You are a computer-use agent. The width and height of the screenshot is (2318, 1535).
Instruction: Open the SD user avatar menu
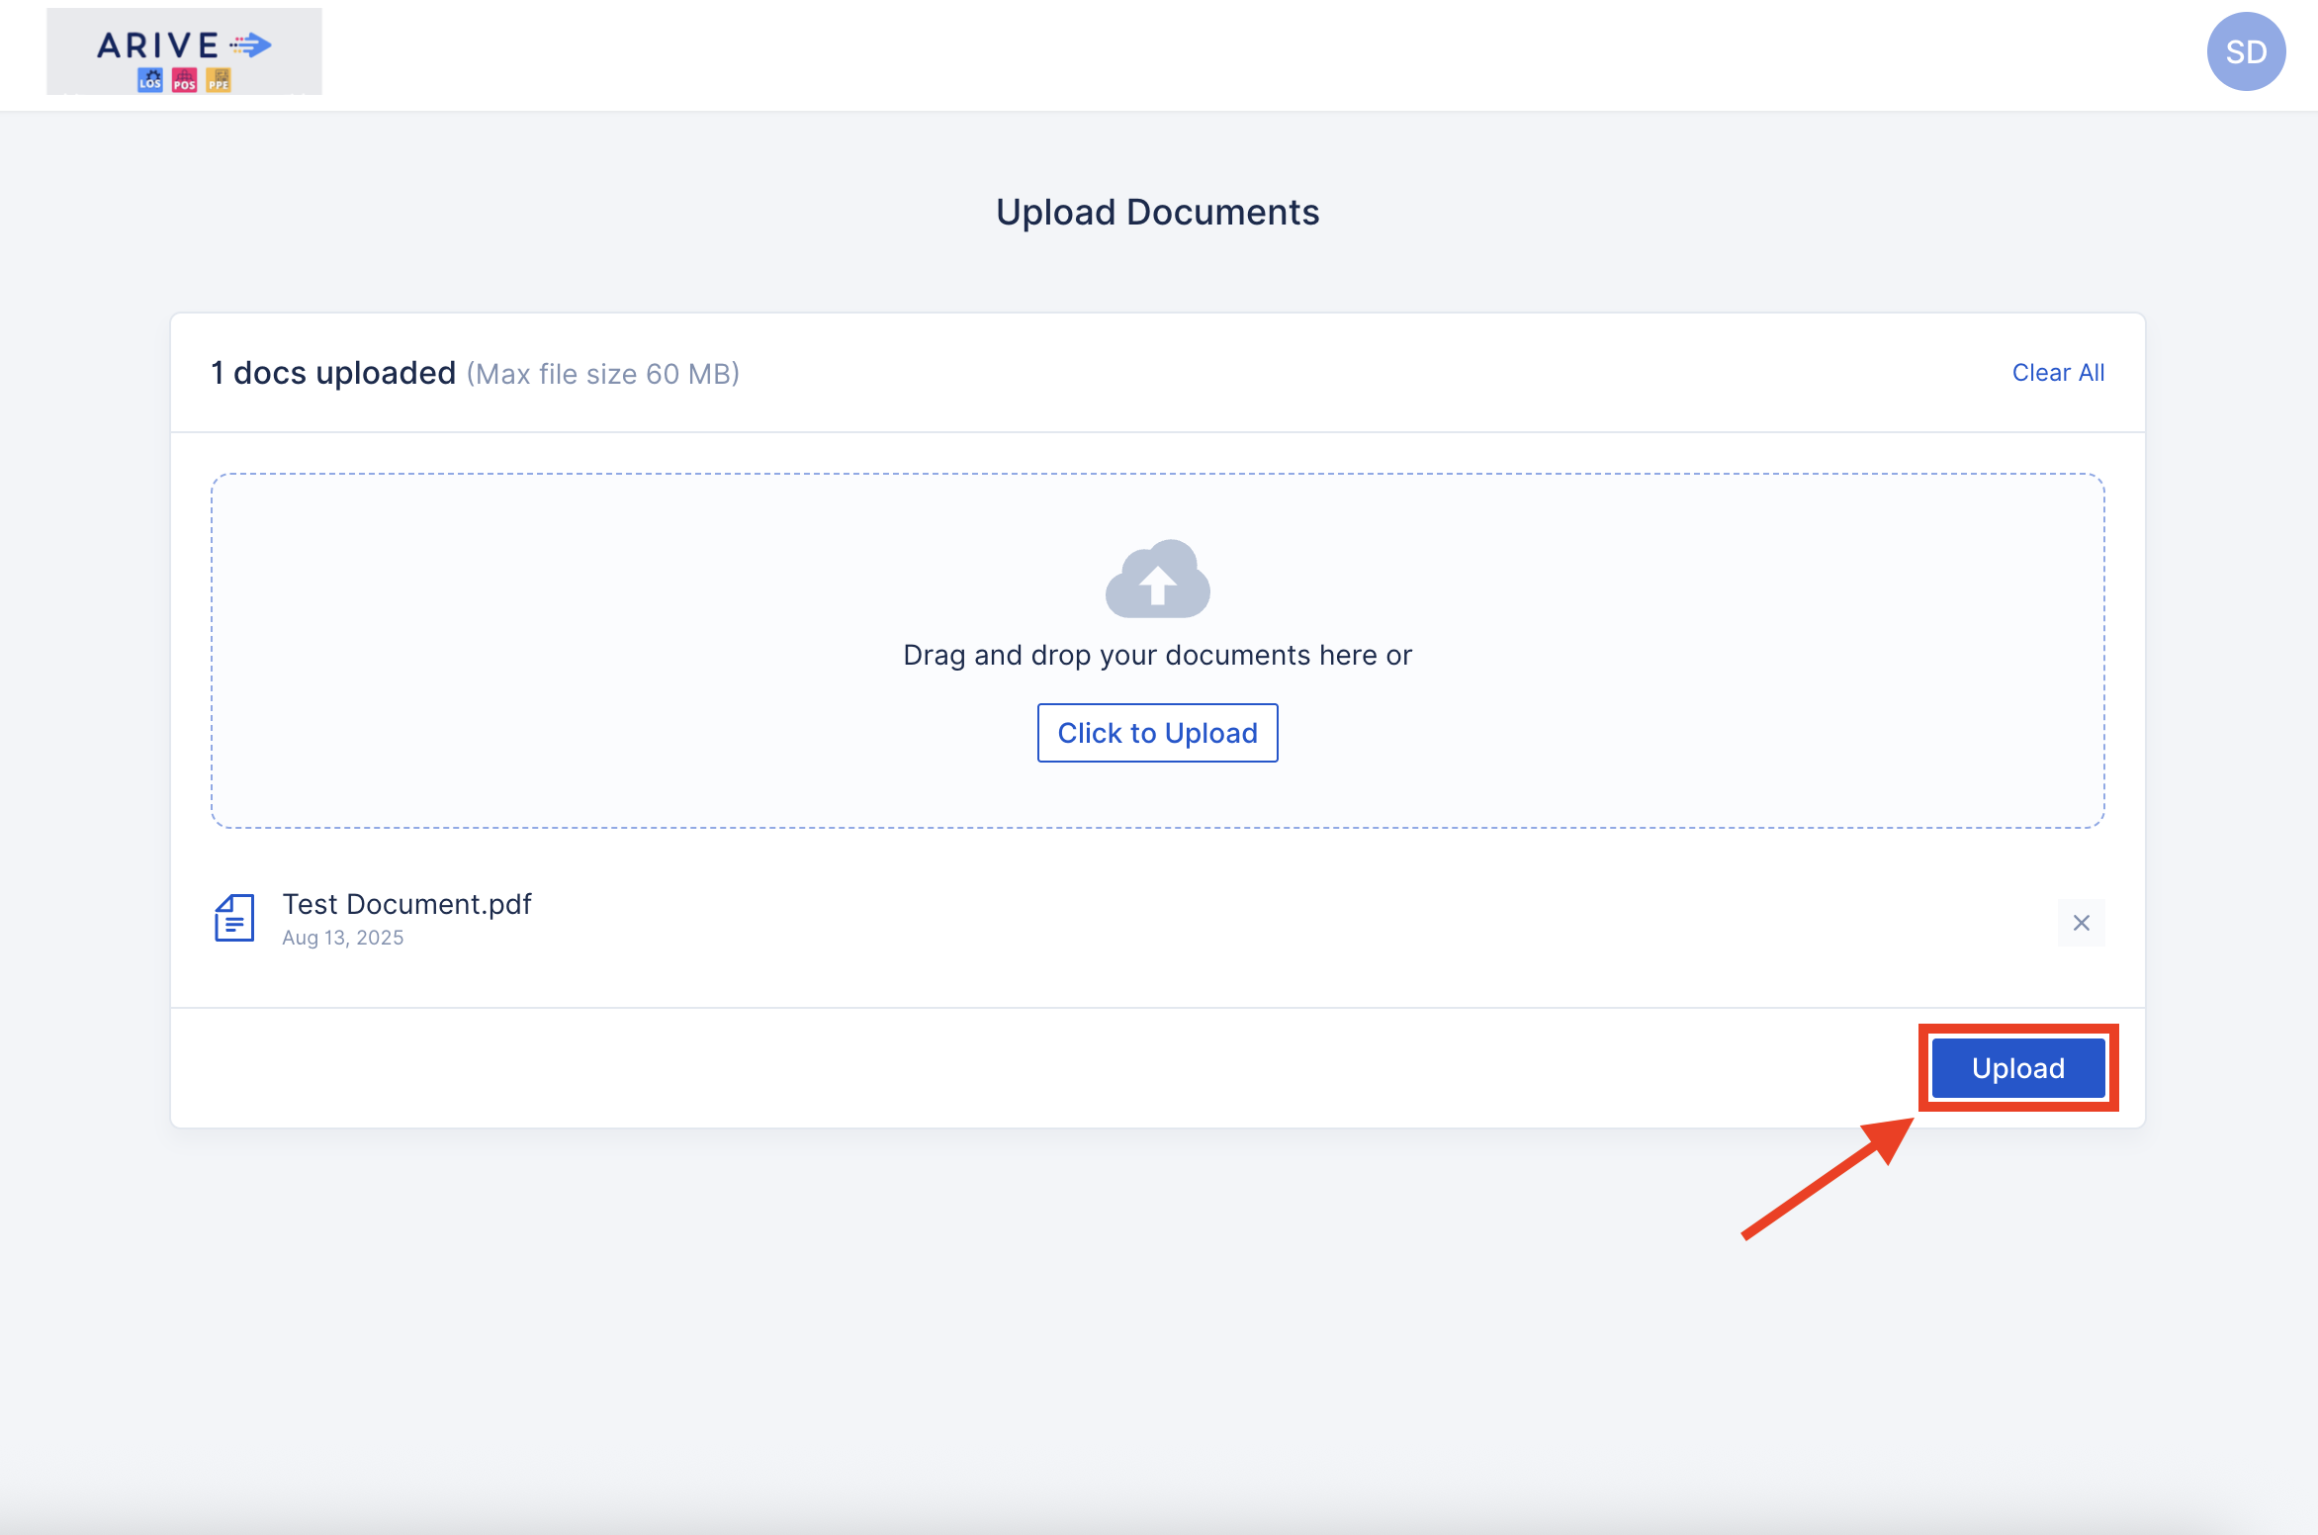(2246, 51)
